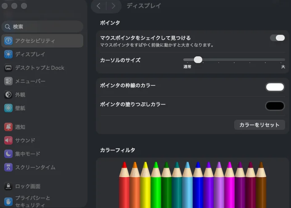The image size is (291, 208).
Task: Select デスクトップとDock sidebar item
Action: click(x=40, y=68)
